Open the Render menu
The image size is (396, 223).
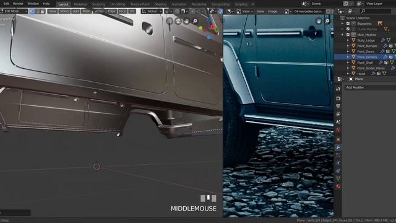tap(18, 4)
